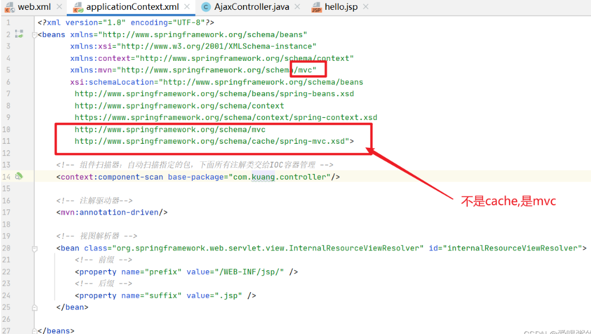Click the applicationContext.xml tab file icon

pos(78,8)
